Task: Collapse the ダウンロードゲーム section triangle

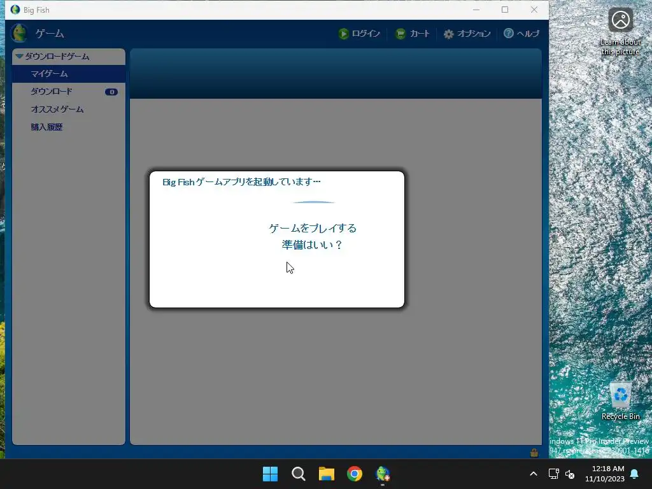Action: pyautogui.click(x=19, y=56)
